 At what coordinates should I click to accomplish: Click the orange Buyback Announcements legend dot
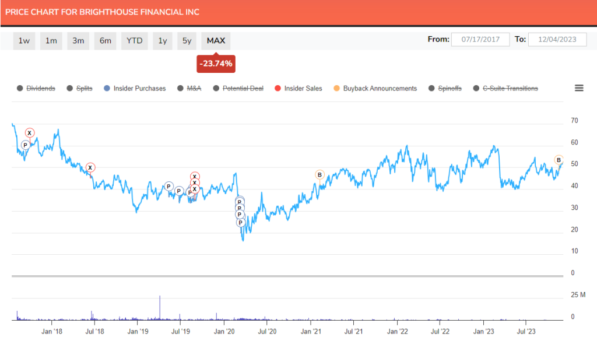(x=337, y=88)
